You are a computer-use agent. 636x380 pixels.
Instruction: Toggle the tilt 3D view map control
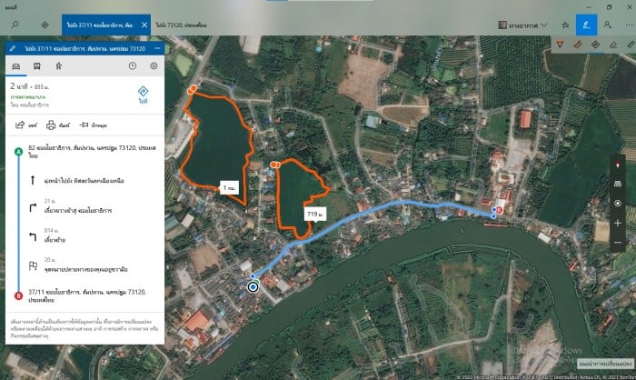[617, 184]
